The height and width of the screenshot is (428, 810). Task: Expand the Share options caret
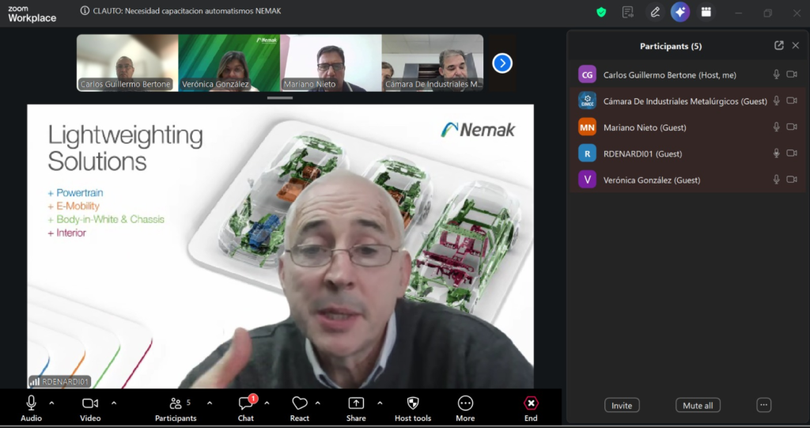(380, 403)
